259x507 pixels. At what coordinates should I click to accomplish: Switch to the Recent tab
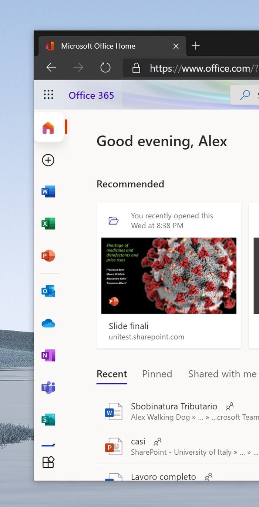112,374
